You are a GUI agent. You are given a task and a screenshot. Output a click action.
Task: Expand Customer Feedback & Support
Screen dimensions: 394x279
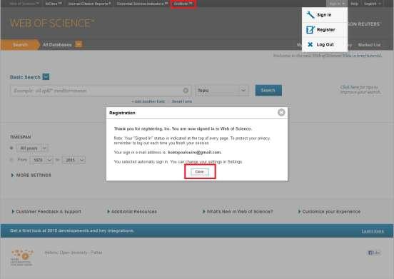pos(46,211)
